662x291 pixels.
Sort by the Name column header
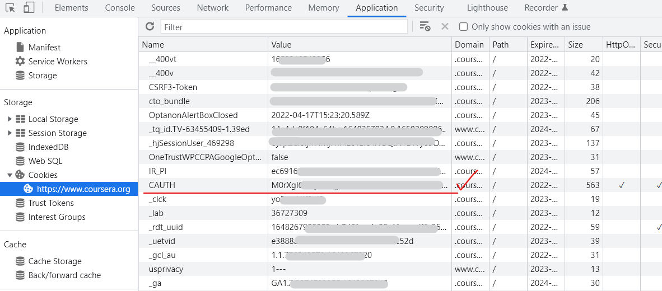(x=203, y=44)
